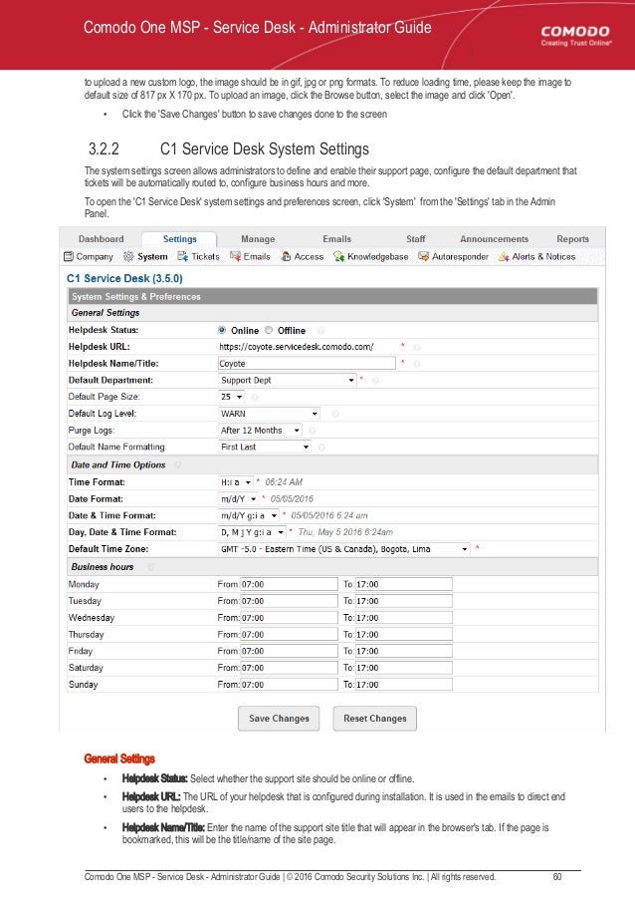Viewport: 635px width, 900px height.
Task: Click the Access settings icon
Action: tap(286, 256)
